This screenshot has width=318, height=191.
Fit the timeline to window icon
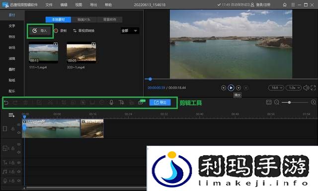coord(269,102)
